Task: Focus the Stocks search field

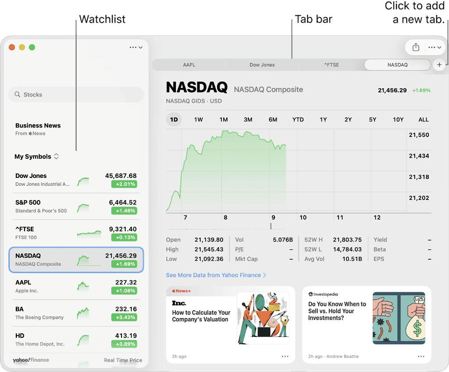Action: click(76, 94)
